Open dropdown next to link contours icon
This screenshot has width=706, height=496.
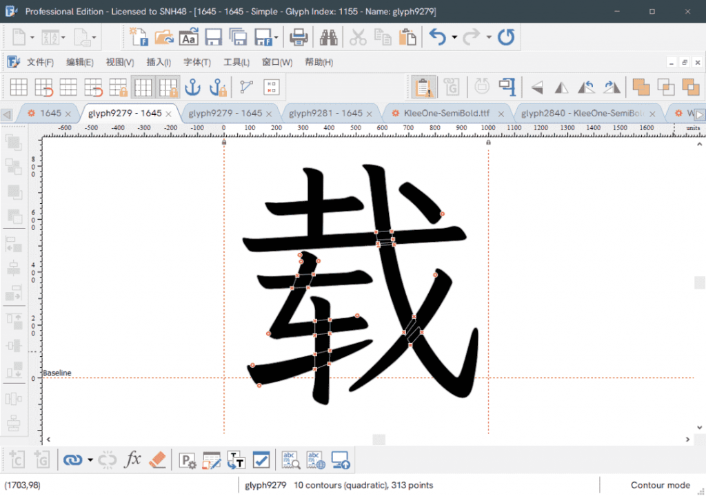pyautogui.click(x=90, y=459)
